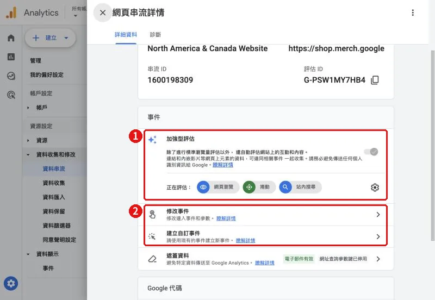This screenshot has width=435, height=300.
Task: Copy the 評估 ID G-PSW1MY7HB4
Action: click(x=375, y=80)
